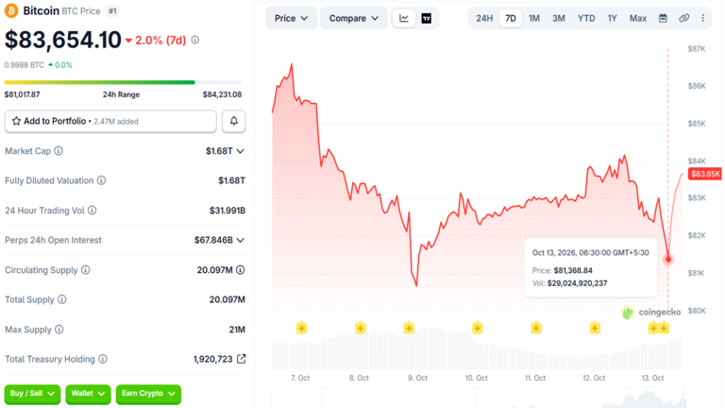
Task: Expand Perps 24h Open Interest chevron
Action: point(241,240)
